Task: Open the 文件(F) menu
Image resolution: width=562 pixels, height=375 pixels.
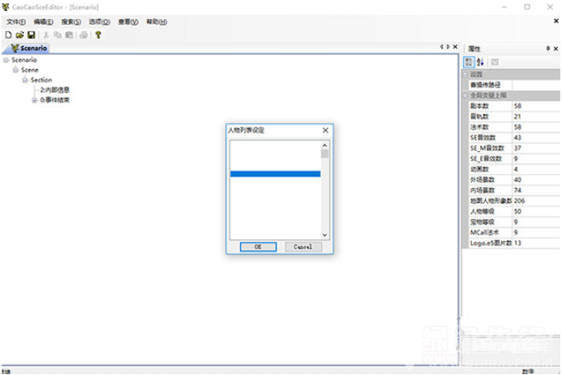Action: (x=17, y=21)
